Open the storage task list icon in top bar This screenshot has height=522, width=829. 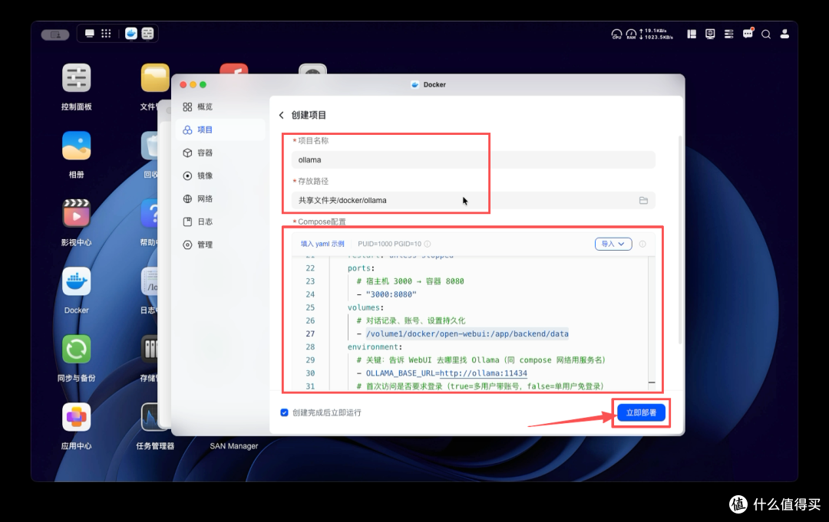(x=728, y=34)
